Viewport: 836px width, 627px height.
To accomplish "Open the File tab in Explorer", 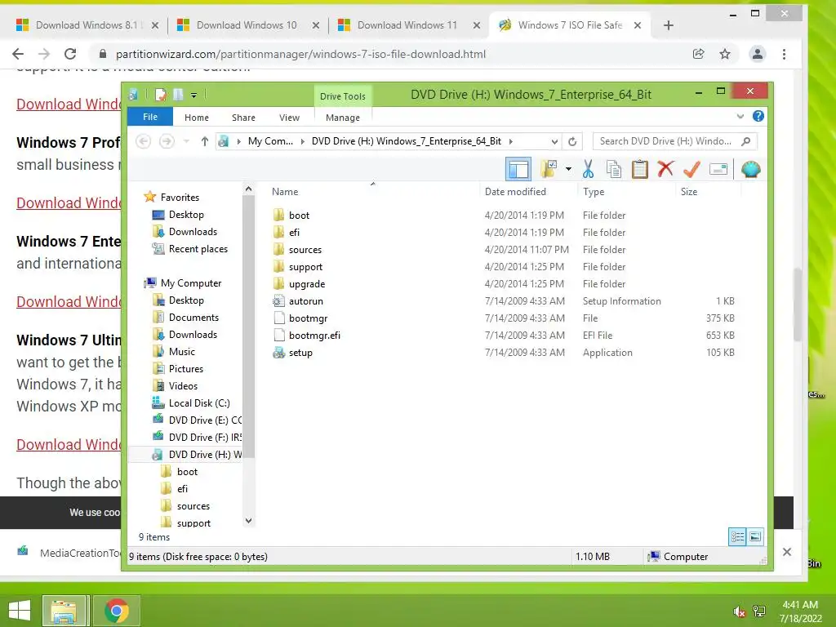I will tap(150, 117).
